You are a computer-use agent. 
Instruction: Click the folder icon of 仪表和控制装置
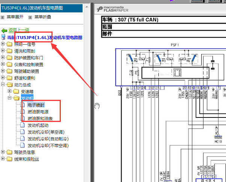pos(9,65)
